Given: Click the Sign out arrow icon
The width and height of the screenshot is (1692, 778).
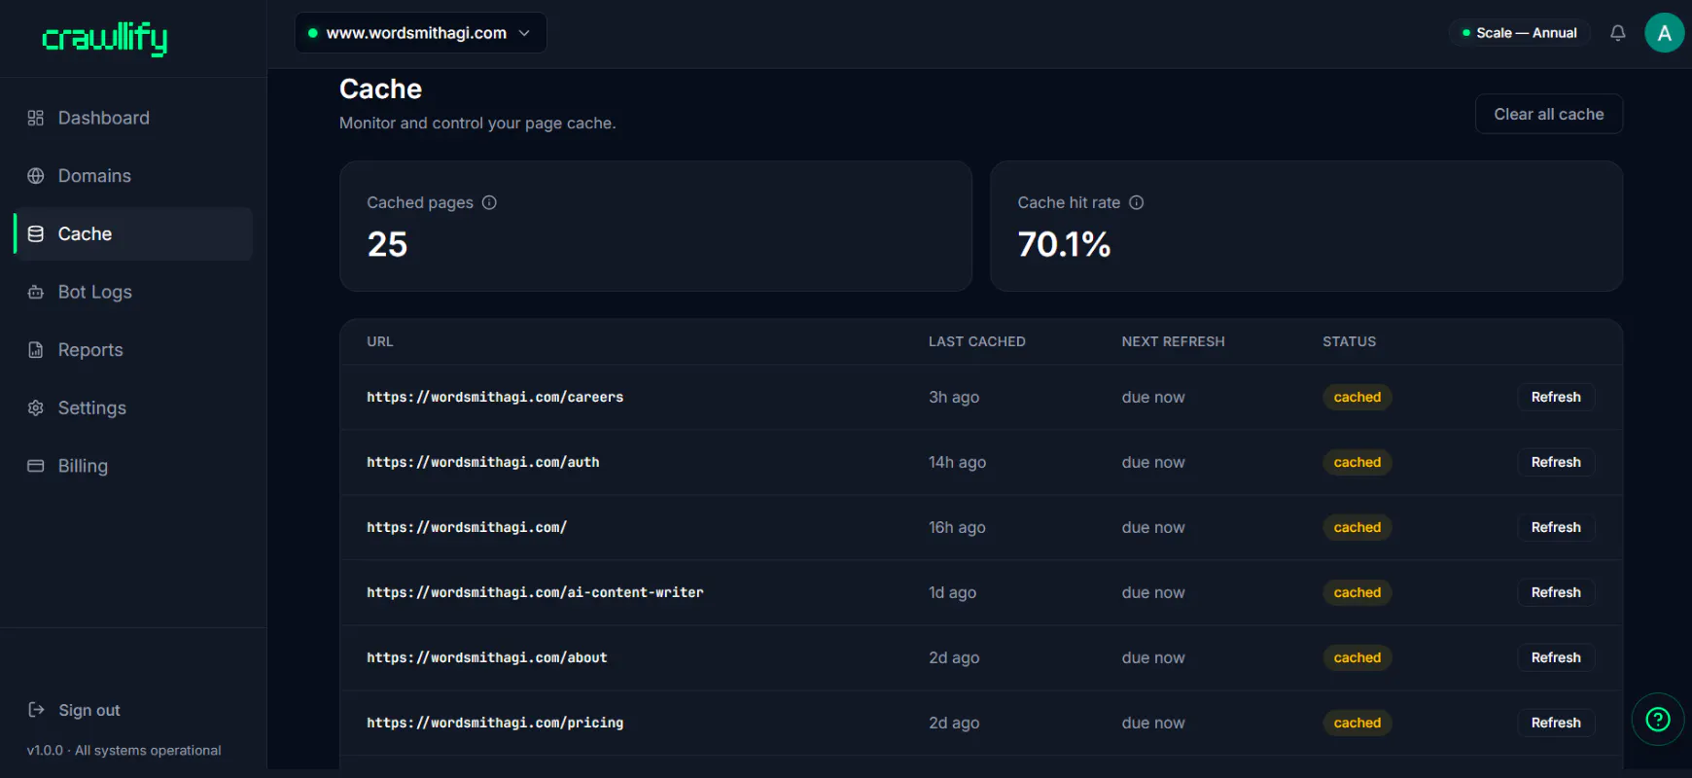Looking at the screenshot, I should [x=36, y=710].
